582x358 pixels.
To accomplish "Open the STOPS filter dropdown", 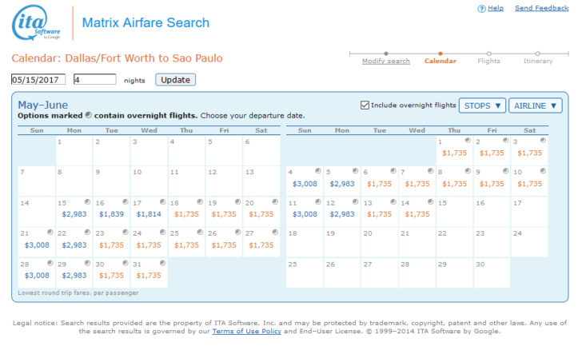I will click(x=482, y=105).
